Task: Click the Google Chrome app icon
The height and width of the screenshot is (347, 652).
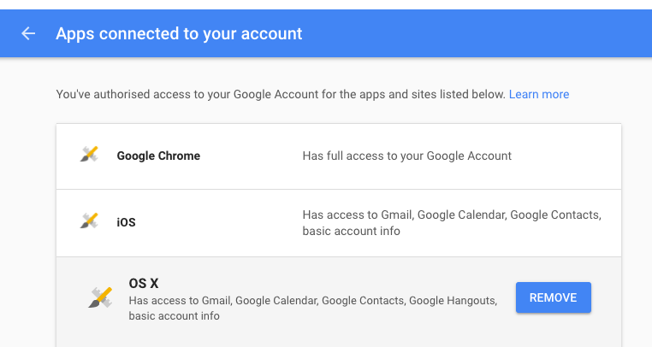Action: pyautogui.click(x=90, y=156)
